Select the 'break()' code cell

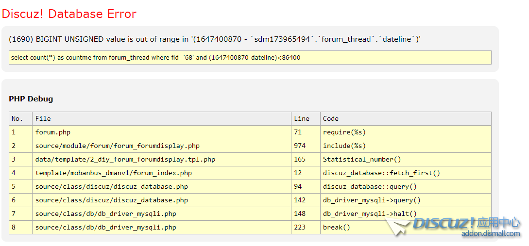pyautogui.click(x=406, y=228)
